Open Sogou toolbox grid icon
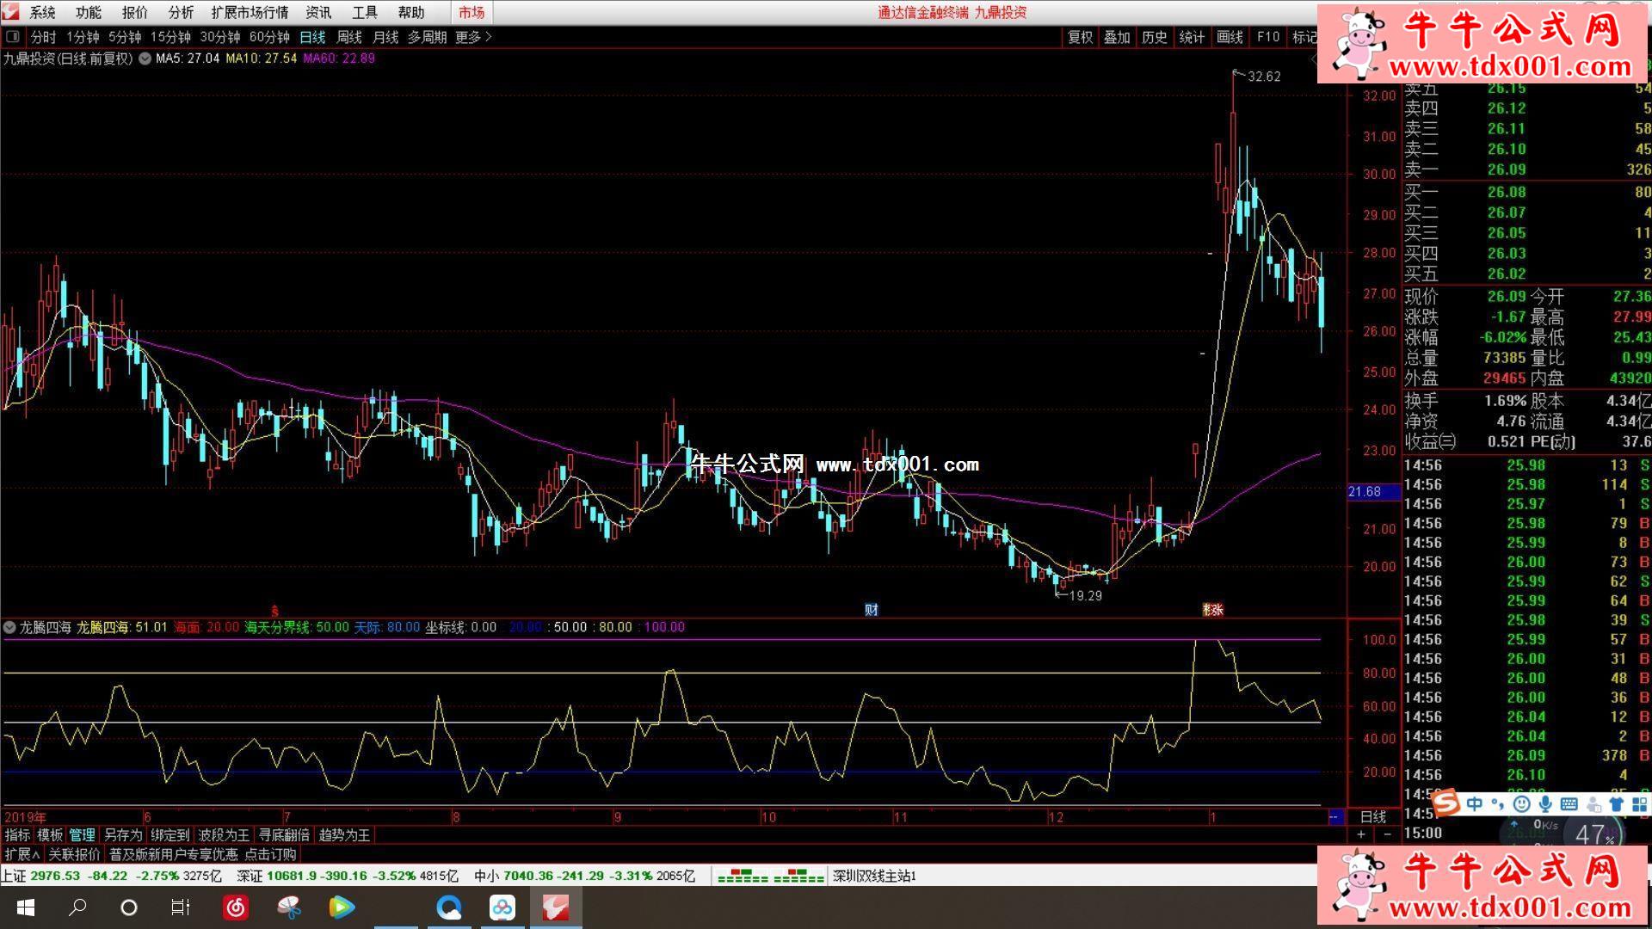1652x929 pixels. click(x=1638, y=804)
